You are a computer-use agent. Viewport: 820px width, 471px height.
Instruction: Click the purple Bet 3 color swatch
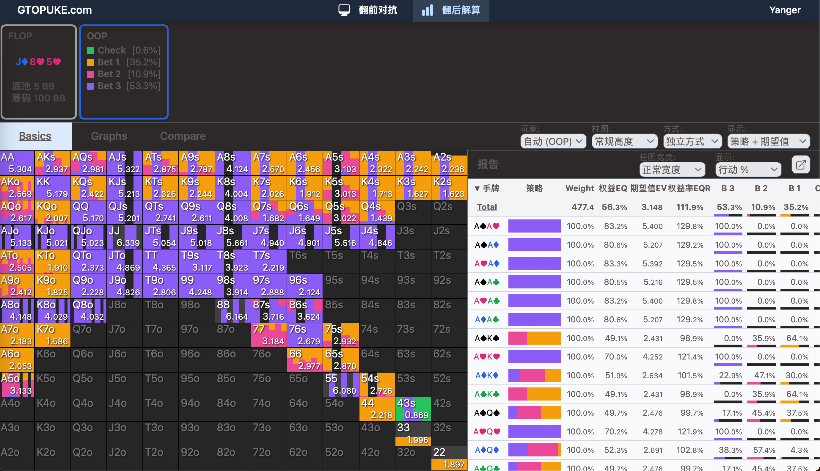coord(91,86)
